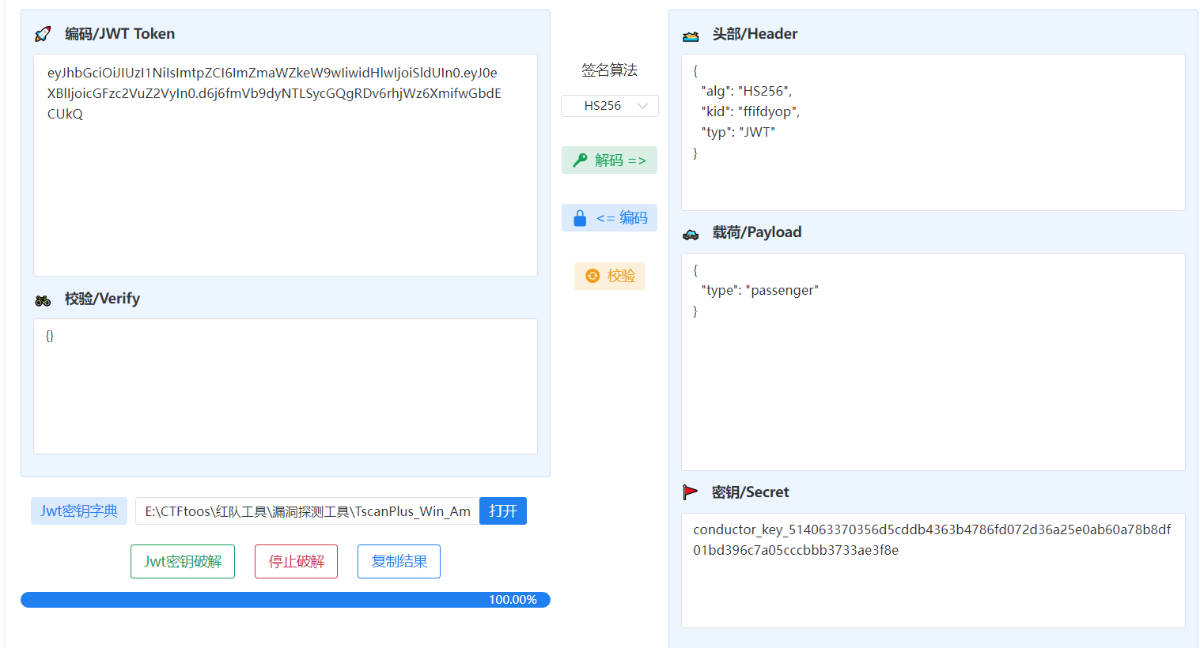
Task: Click the red flag icon beside 密钥/Secret
Action: tap(691, 492)
